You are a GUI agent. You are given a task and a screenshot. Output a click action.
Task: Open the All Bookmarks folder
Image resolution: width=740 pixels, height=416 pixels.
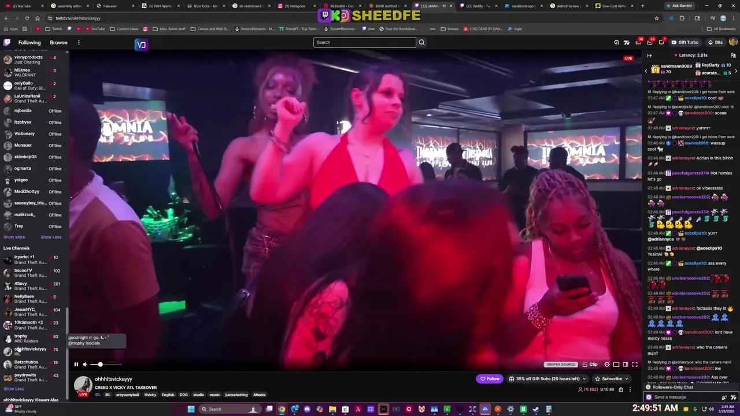point(721,28)
